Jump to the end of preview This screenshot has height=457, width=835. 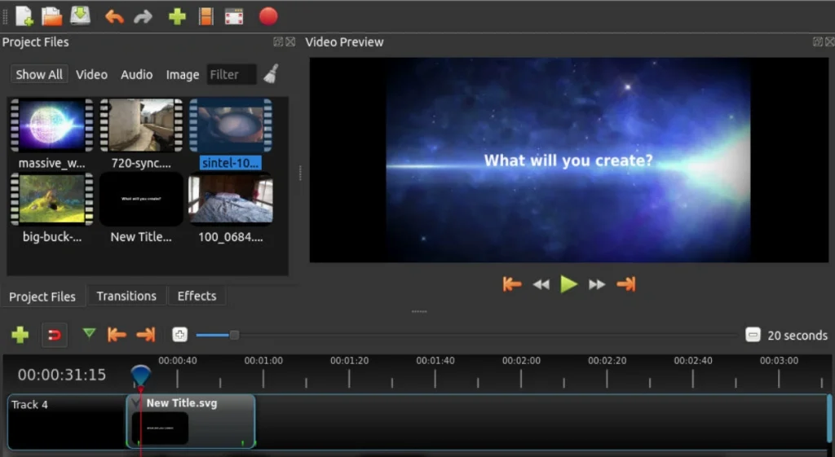[626, 284]
